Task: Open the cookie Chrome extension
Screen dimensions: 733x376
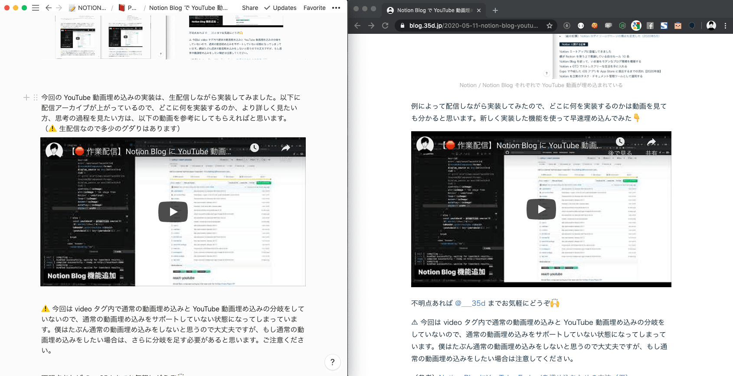Action: [x=595, y=26]
